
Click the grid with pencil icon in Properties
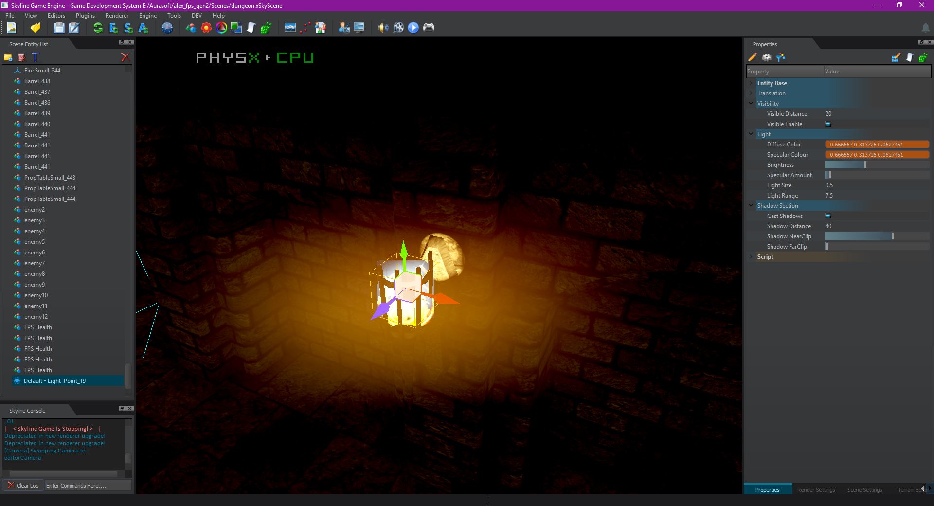pos(896,57)
